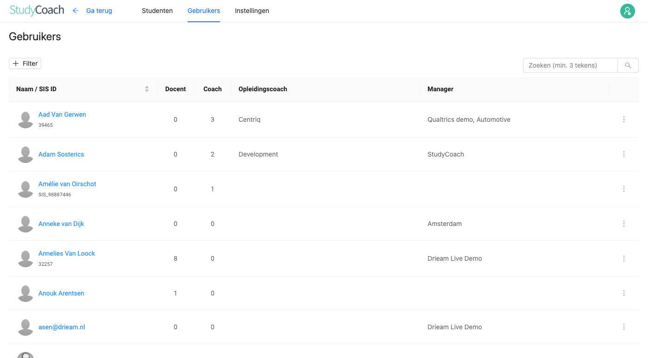This screenshot has height=358, width=648.
Task: Switch to the Studenten tab
Action: (157, 11)
